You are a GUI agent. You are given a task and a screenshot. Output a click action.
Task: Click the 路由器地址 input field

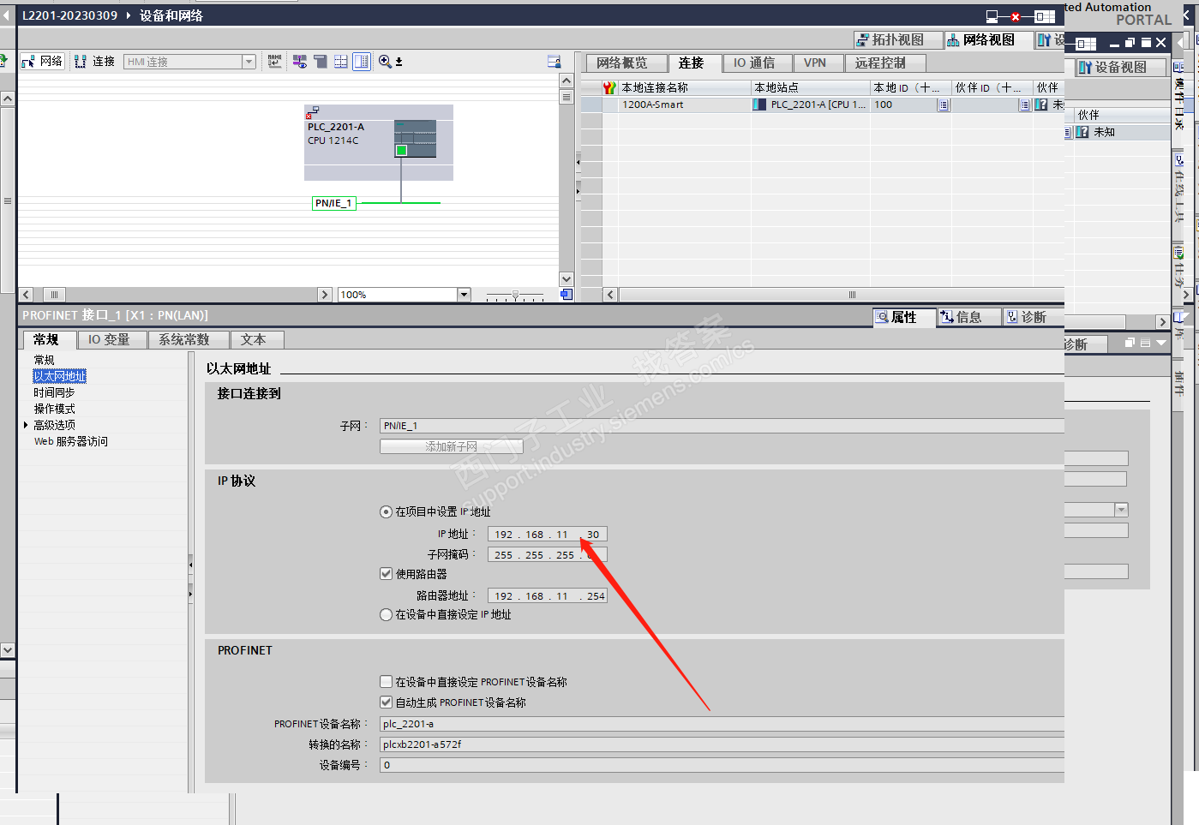pyautogui.click(x=548, y=596)
